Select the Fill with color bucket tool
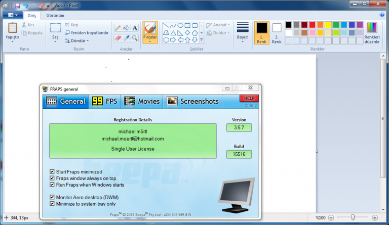The image size is (389, 225). pyautogui.click(x=126, y=28)
